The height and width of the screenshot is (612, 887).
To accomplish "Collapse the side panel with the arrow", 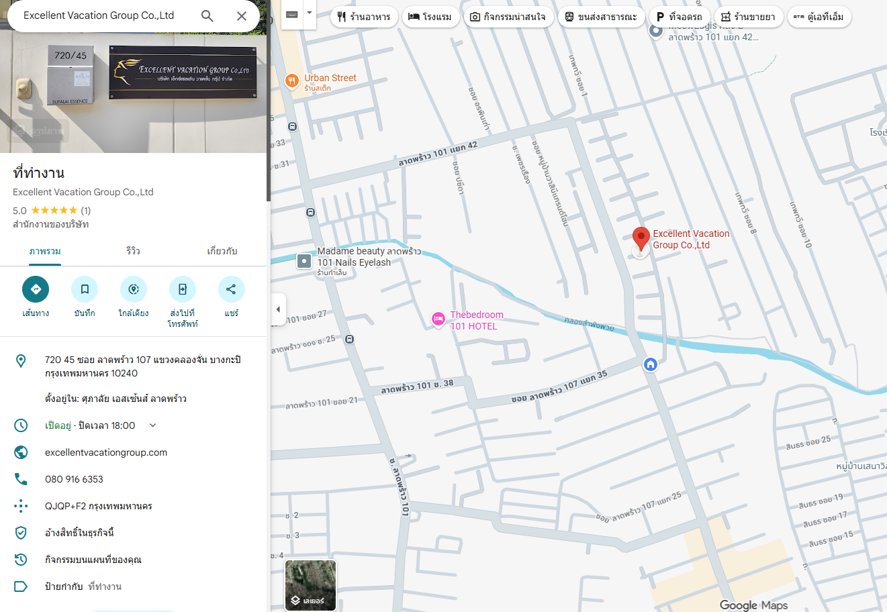I will (278, 309).
